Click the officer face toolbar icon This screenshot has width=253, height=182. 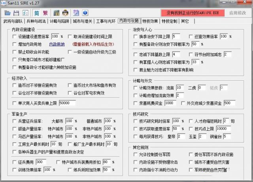click(x=65, y=13)
